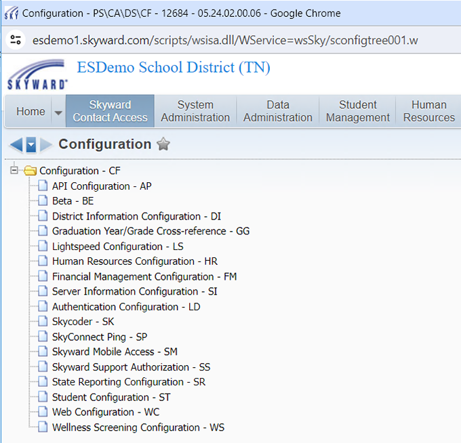Viewport: 461px width, 443px height.
Task: Open District Information Configuration - DI
Action: 136,217
